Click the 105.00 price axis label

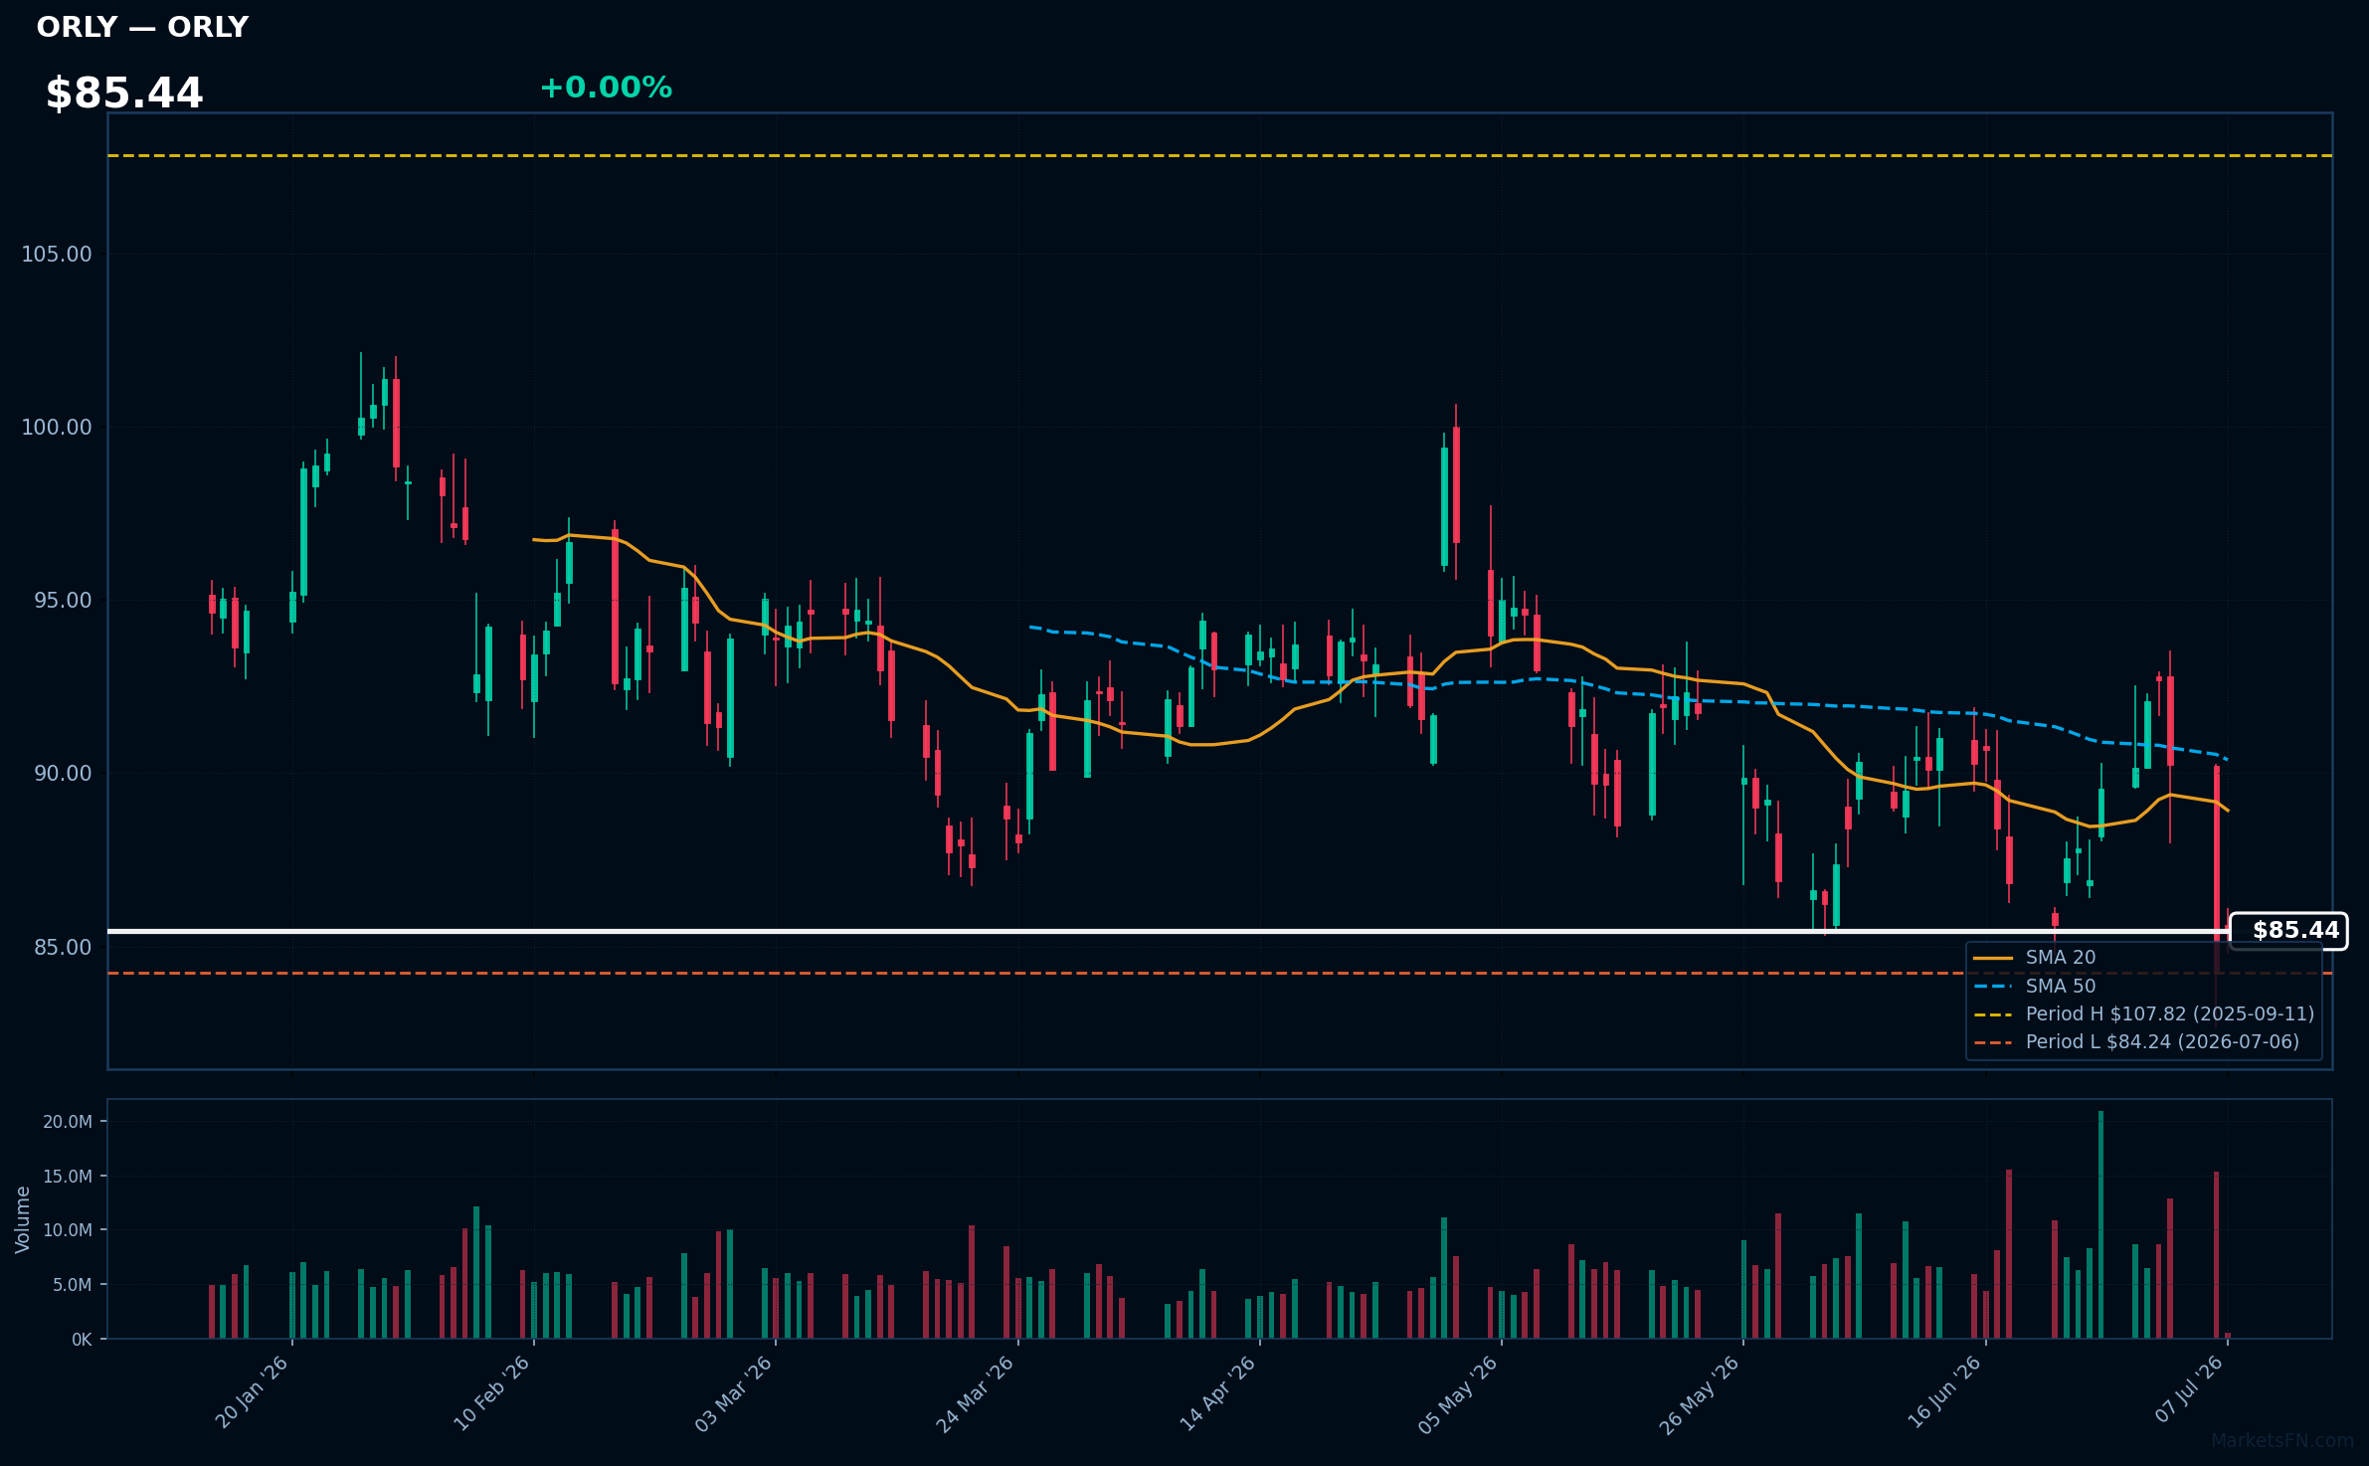coord(57,255)
